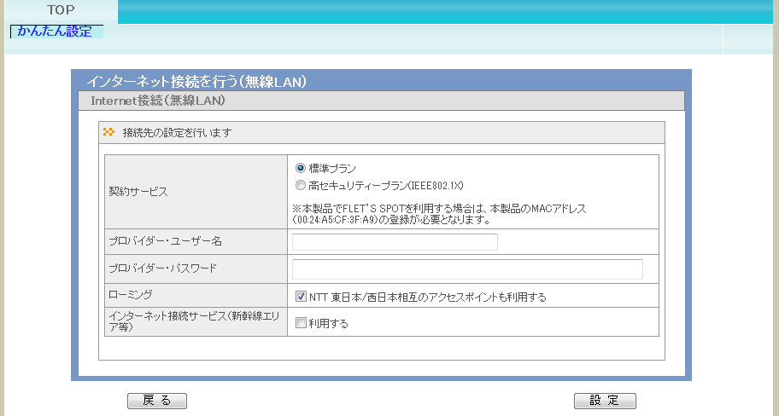
Task: Click the ローミング row label
Action: 130,294
